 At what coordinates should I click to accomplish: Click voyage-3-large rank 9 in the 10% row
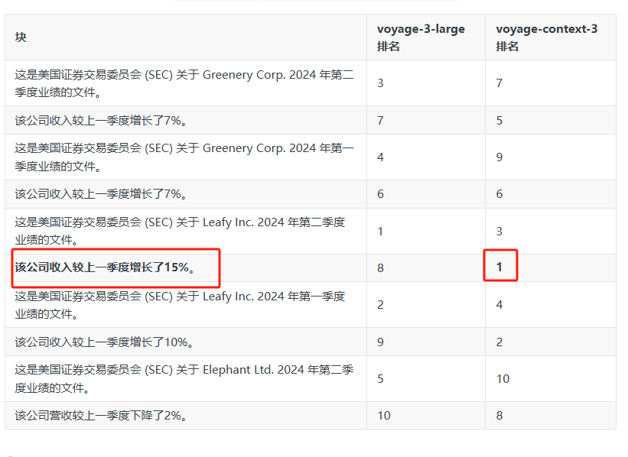[x=381, y=342]
